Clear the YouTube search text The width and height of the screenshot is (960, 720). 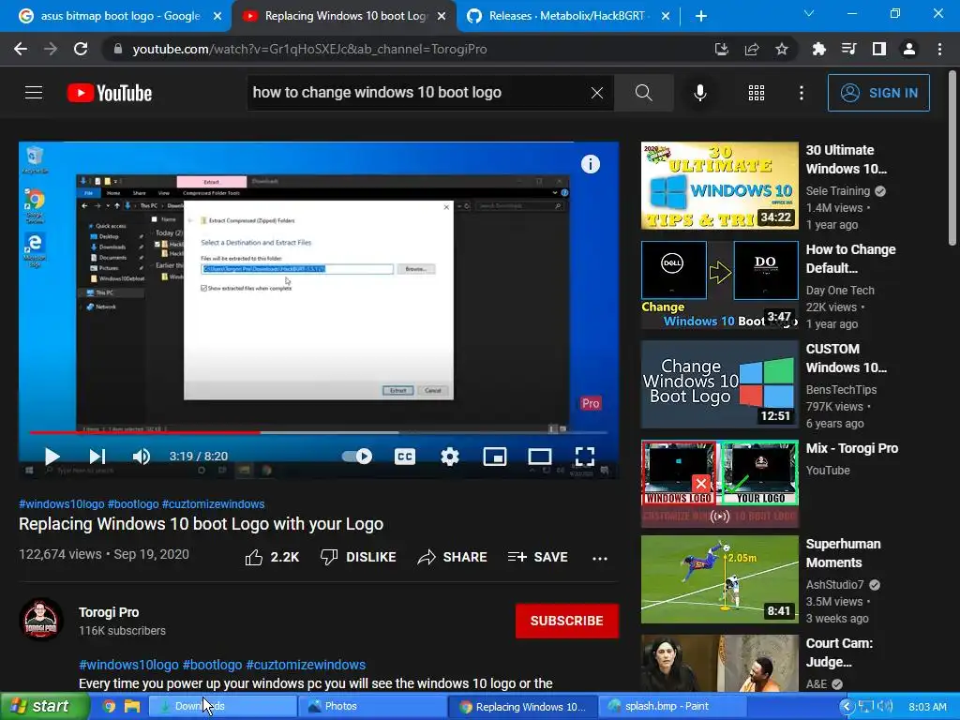tap(597, 93)
